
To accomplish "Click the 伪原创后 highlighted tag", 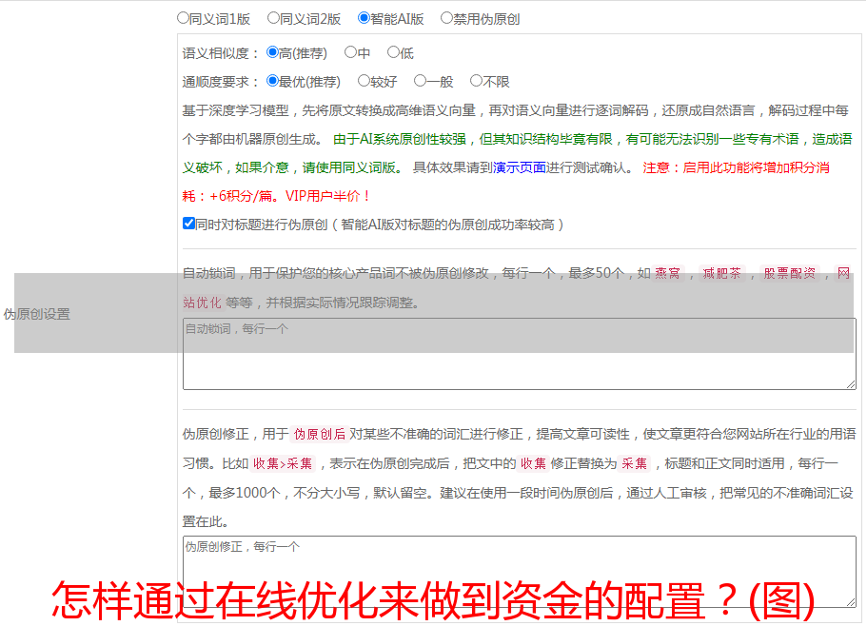I will (x=320, y=434).
